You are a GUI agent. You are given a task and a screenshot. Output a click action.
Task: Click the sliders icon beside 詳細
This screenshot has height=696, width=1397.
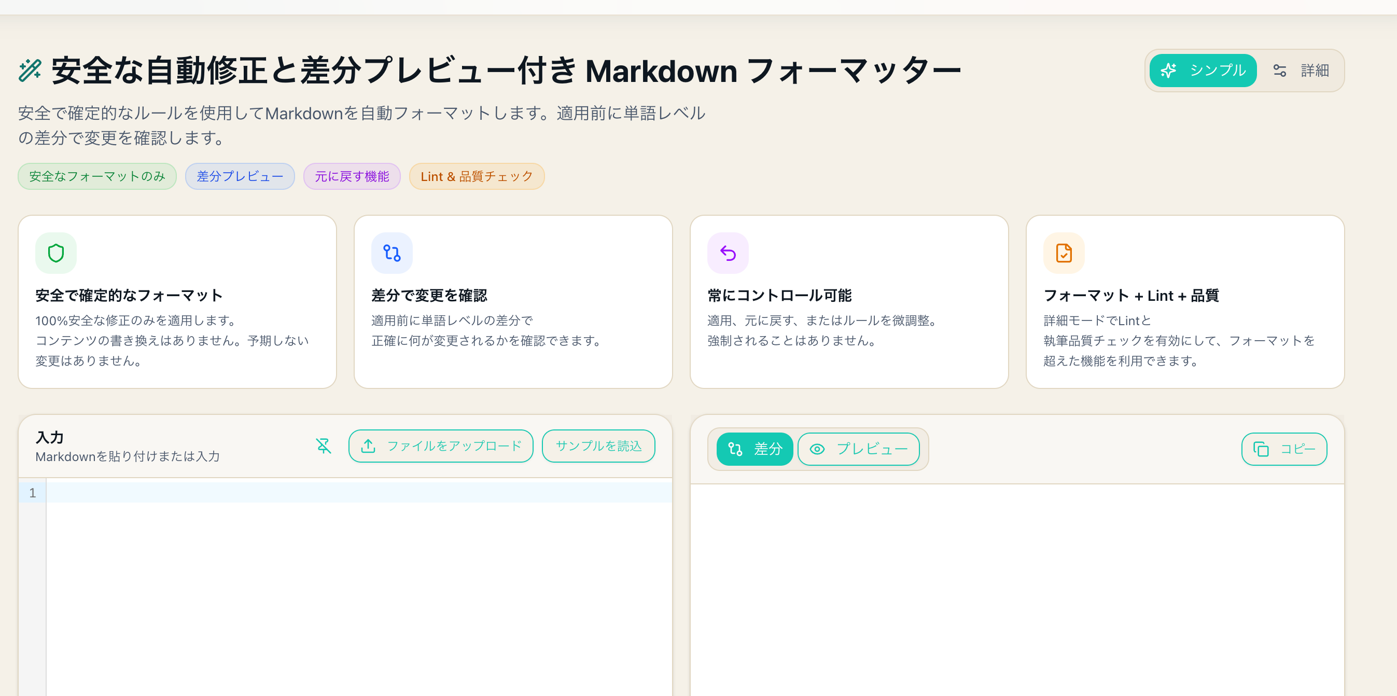pos(1279,71)
